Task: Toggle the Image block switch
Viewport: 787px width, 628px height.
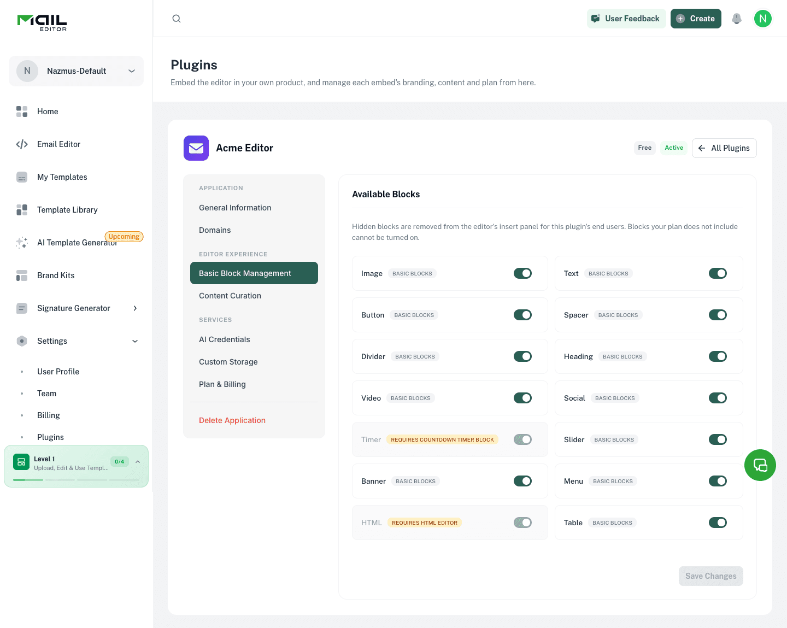Action: (x=523, y=273)
